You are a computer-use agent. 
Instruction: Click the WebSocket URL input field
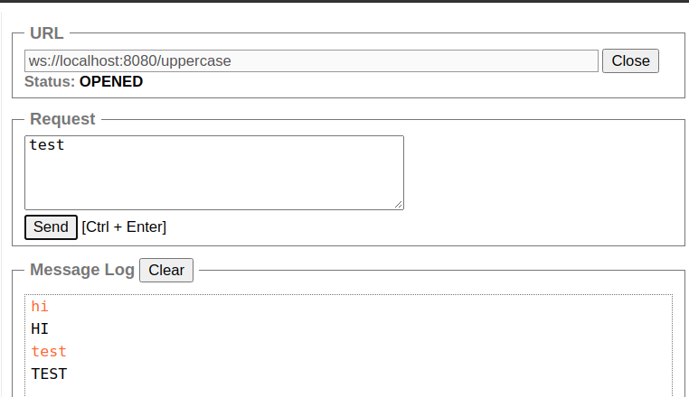coord(311,61)
